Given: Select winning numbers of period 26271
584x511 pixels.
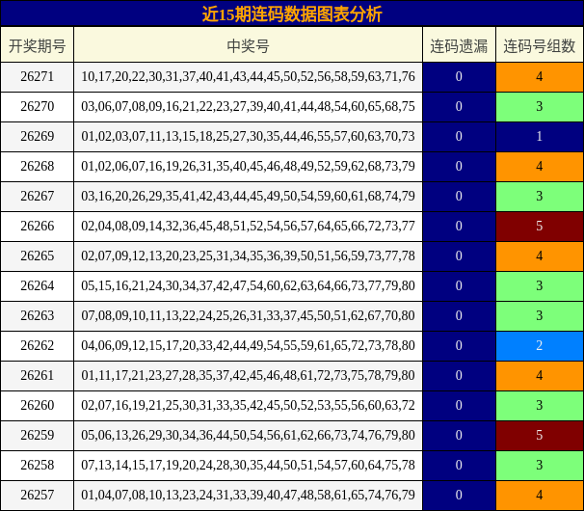Looking at the screenshot, I should click(248, 77).
